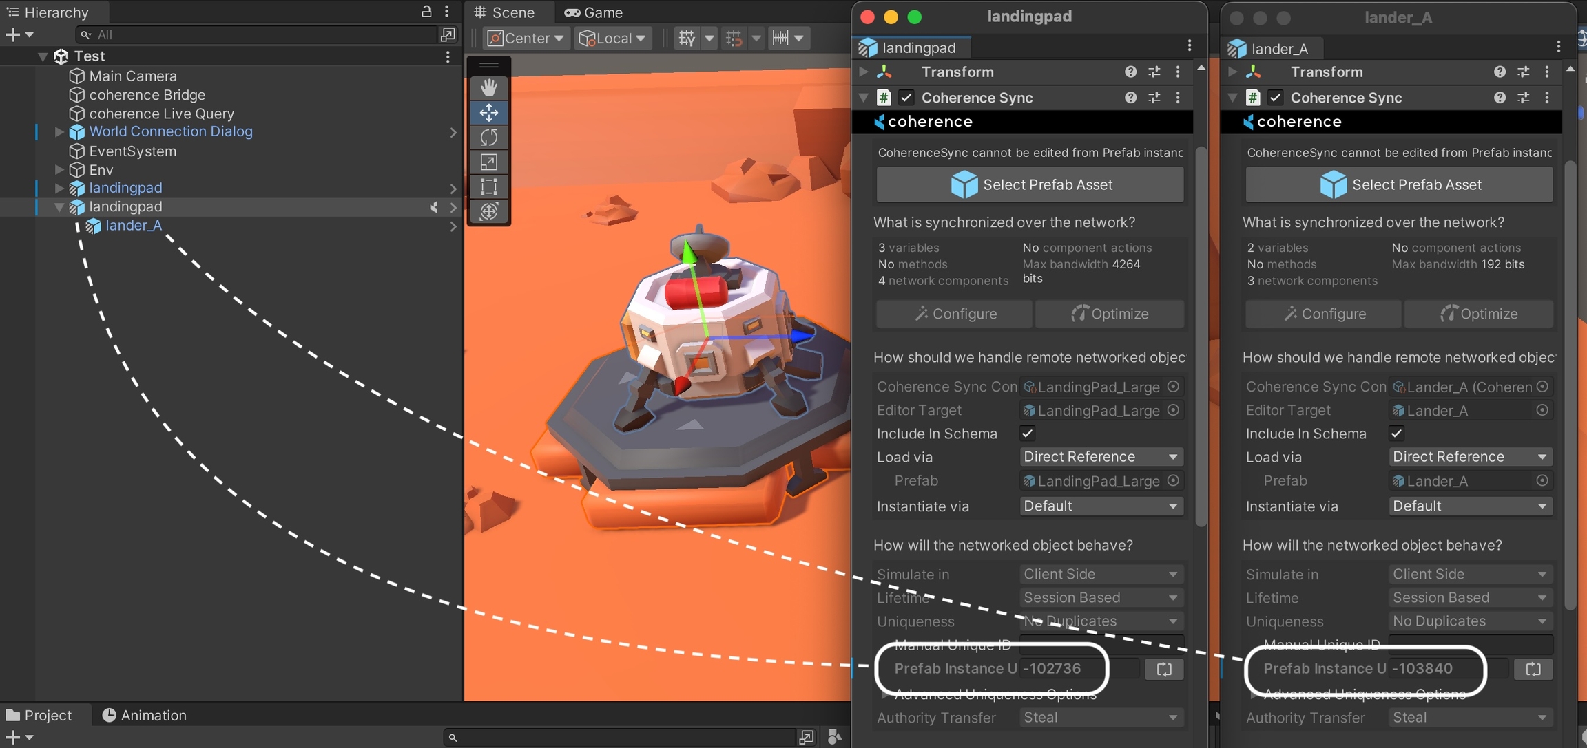Viewport: 1587px width, 748px height.
Task: Click Select Prefab Asset in the landingpad inspector
Action: 1030,184
